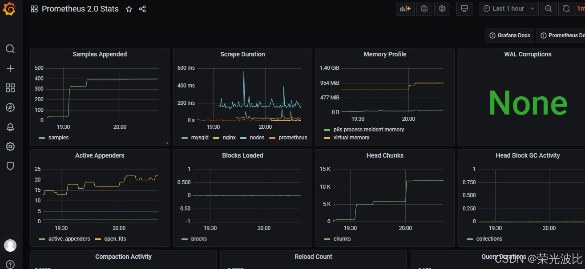Open the Head Block GC Activity title menu
Image resolution: width=585 pixels, height=269 pixels.
click(528, 155)
